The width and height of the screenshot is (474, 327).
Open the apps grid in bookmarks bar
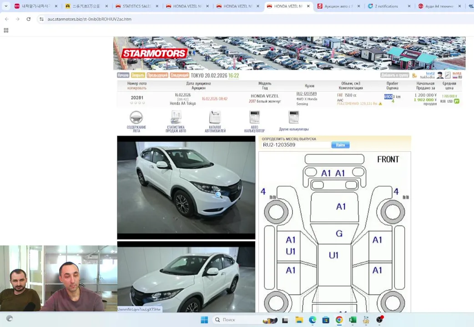(6, 30)
